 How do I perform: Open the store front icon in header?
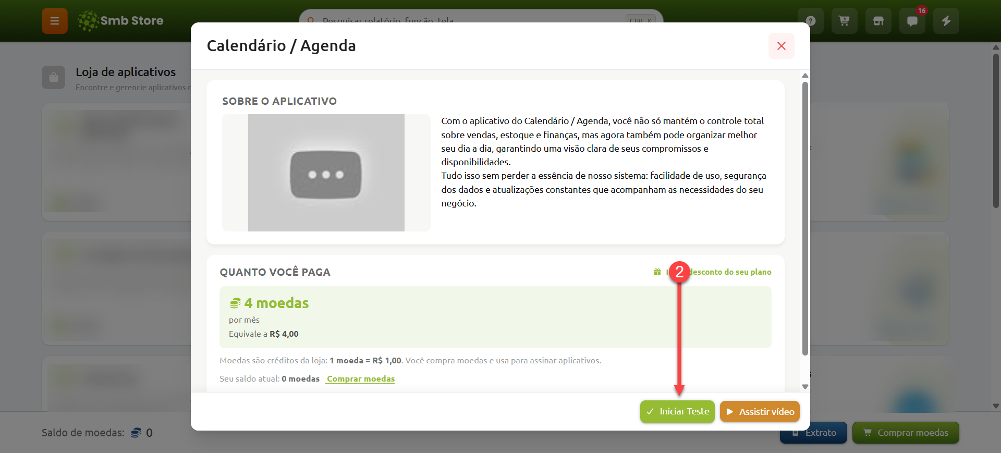coord(878,21)
